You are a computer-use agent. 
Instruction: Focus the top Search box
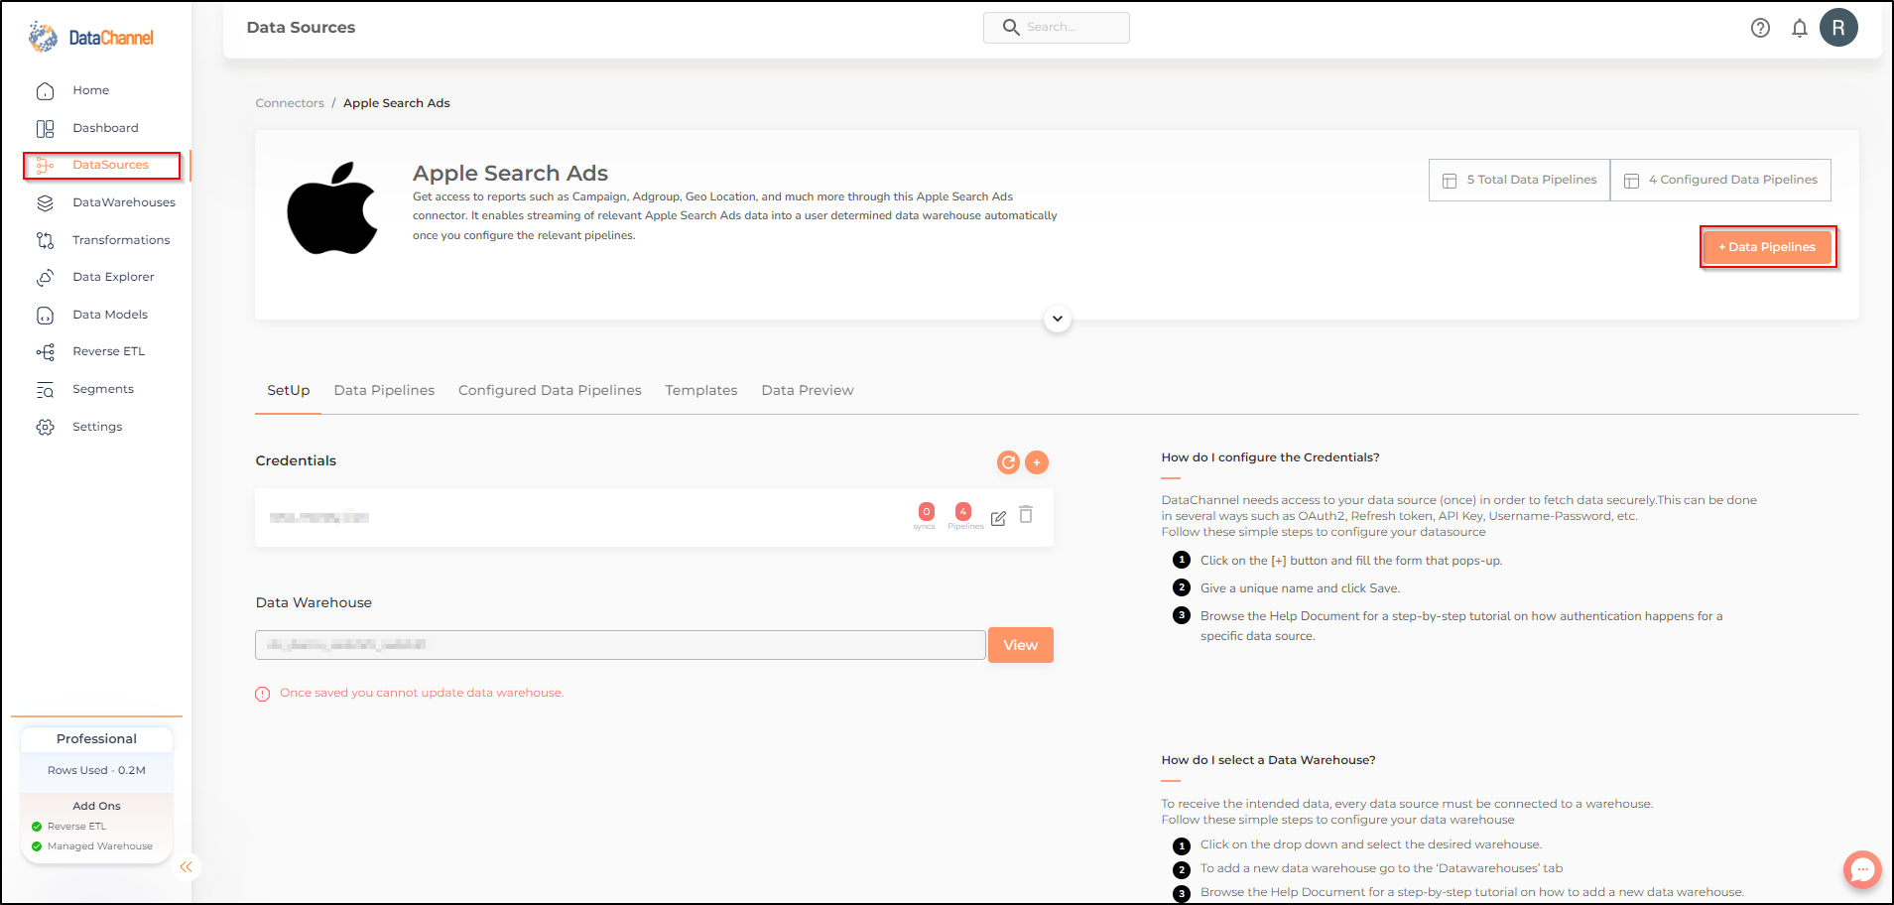click(x=1056, y=27)
